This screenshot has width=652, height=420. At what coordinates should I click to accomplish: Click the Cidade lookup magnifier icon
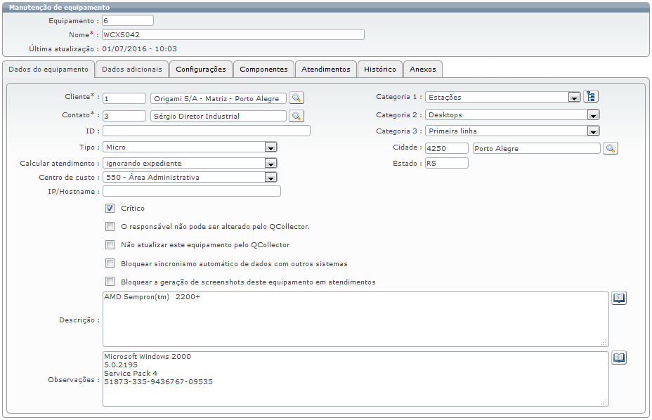(x=611, y=148)
